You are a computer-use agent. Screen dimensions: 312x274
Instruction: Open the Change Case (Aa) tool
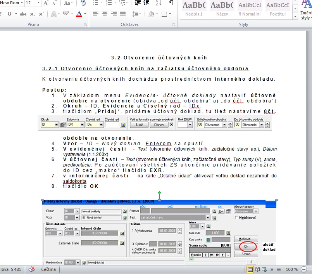point(69,3)
